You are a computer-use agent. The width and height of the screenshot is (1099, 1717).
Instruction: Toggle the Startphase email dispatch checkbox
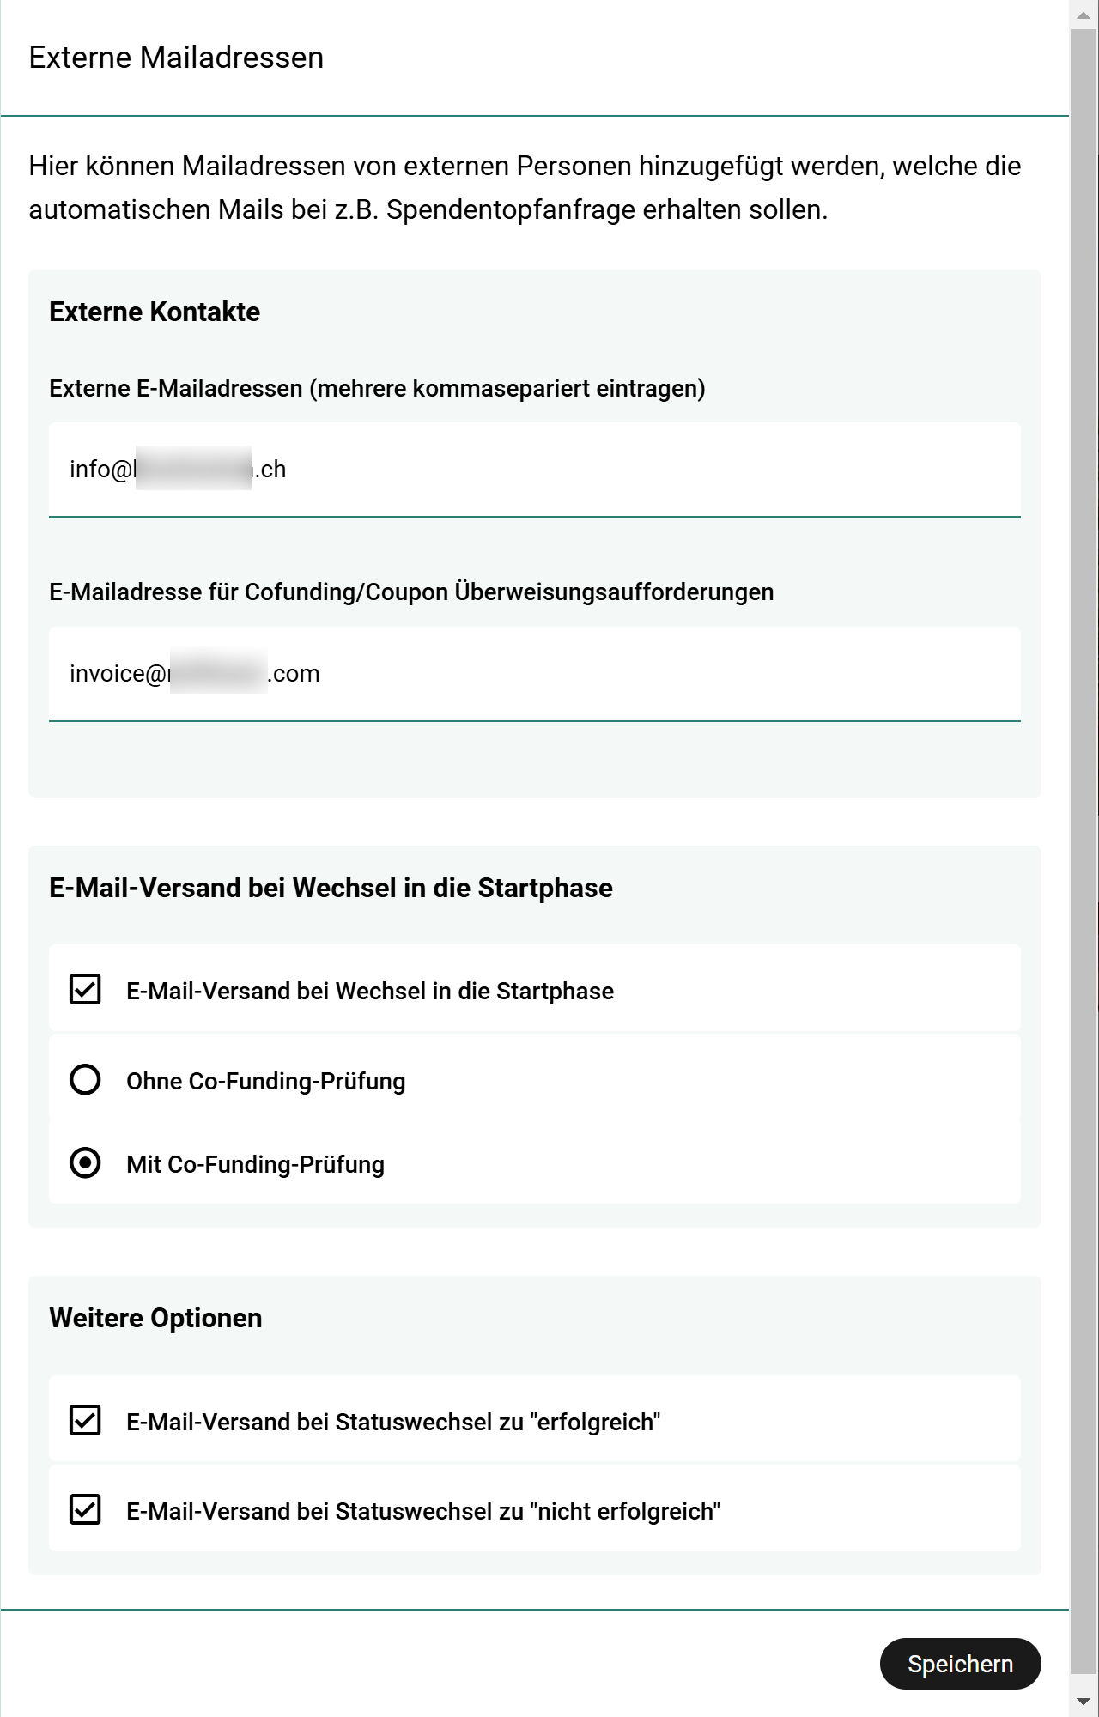pyautogui.click(x=85, y=989)
